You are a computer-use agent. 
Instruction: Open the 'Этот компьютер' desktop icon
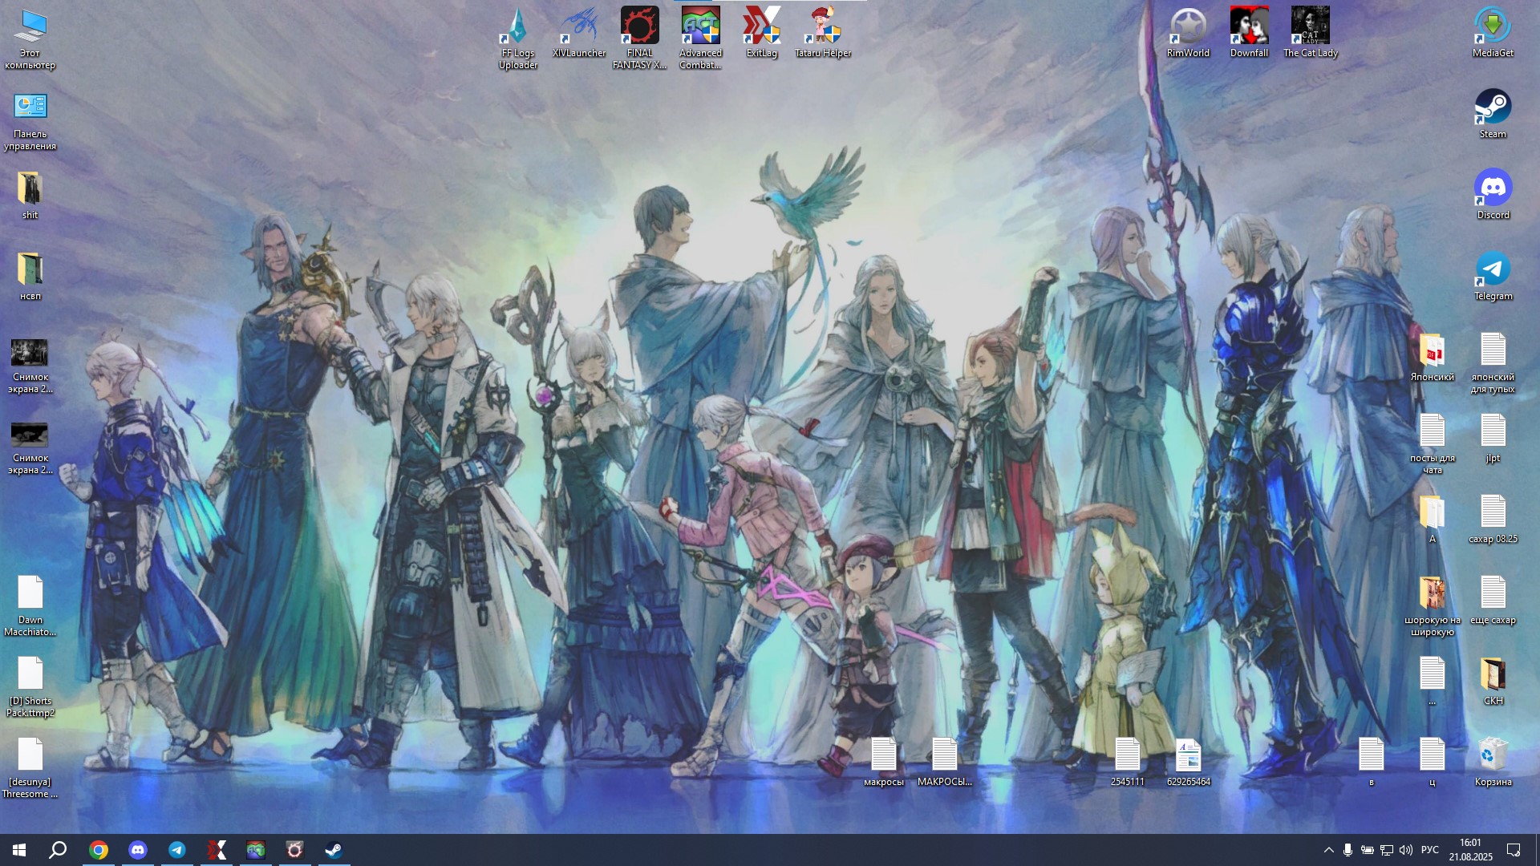click(x=30, y=38)
